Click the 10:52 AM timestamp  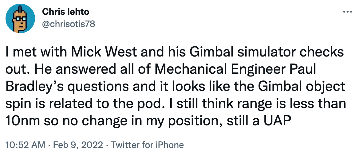click(x=25, y=145)
